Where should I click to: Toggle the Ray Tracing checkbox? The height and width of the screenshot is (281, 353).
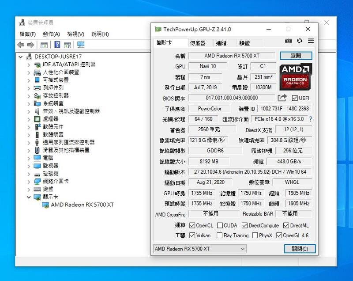click(x=219, y=235)
